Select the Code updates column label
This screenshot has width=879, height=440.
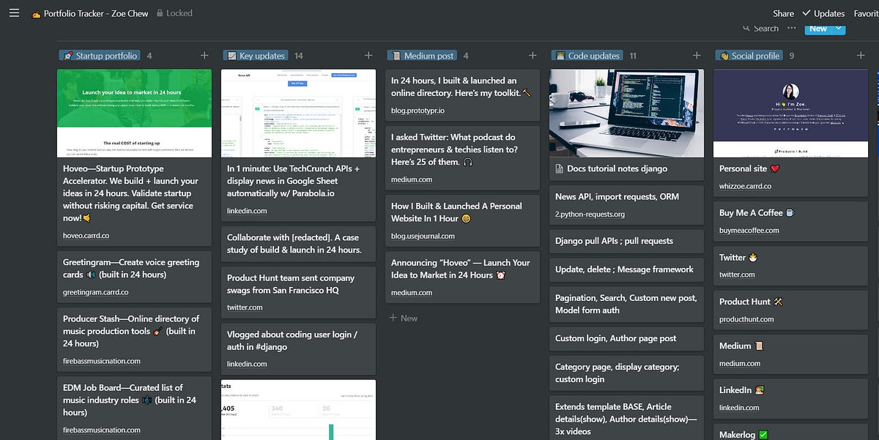[x=587, y=56]
